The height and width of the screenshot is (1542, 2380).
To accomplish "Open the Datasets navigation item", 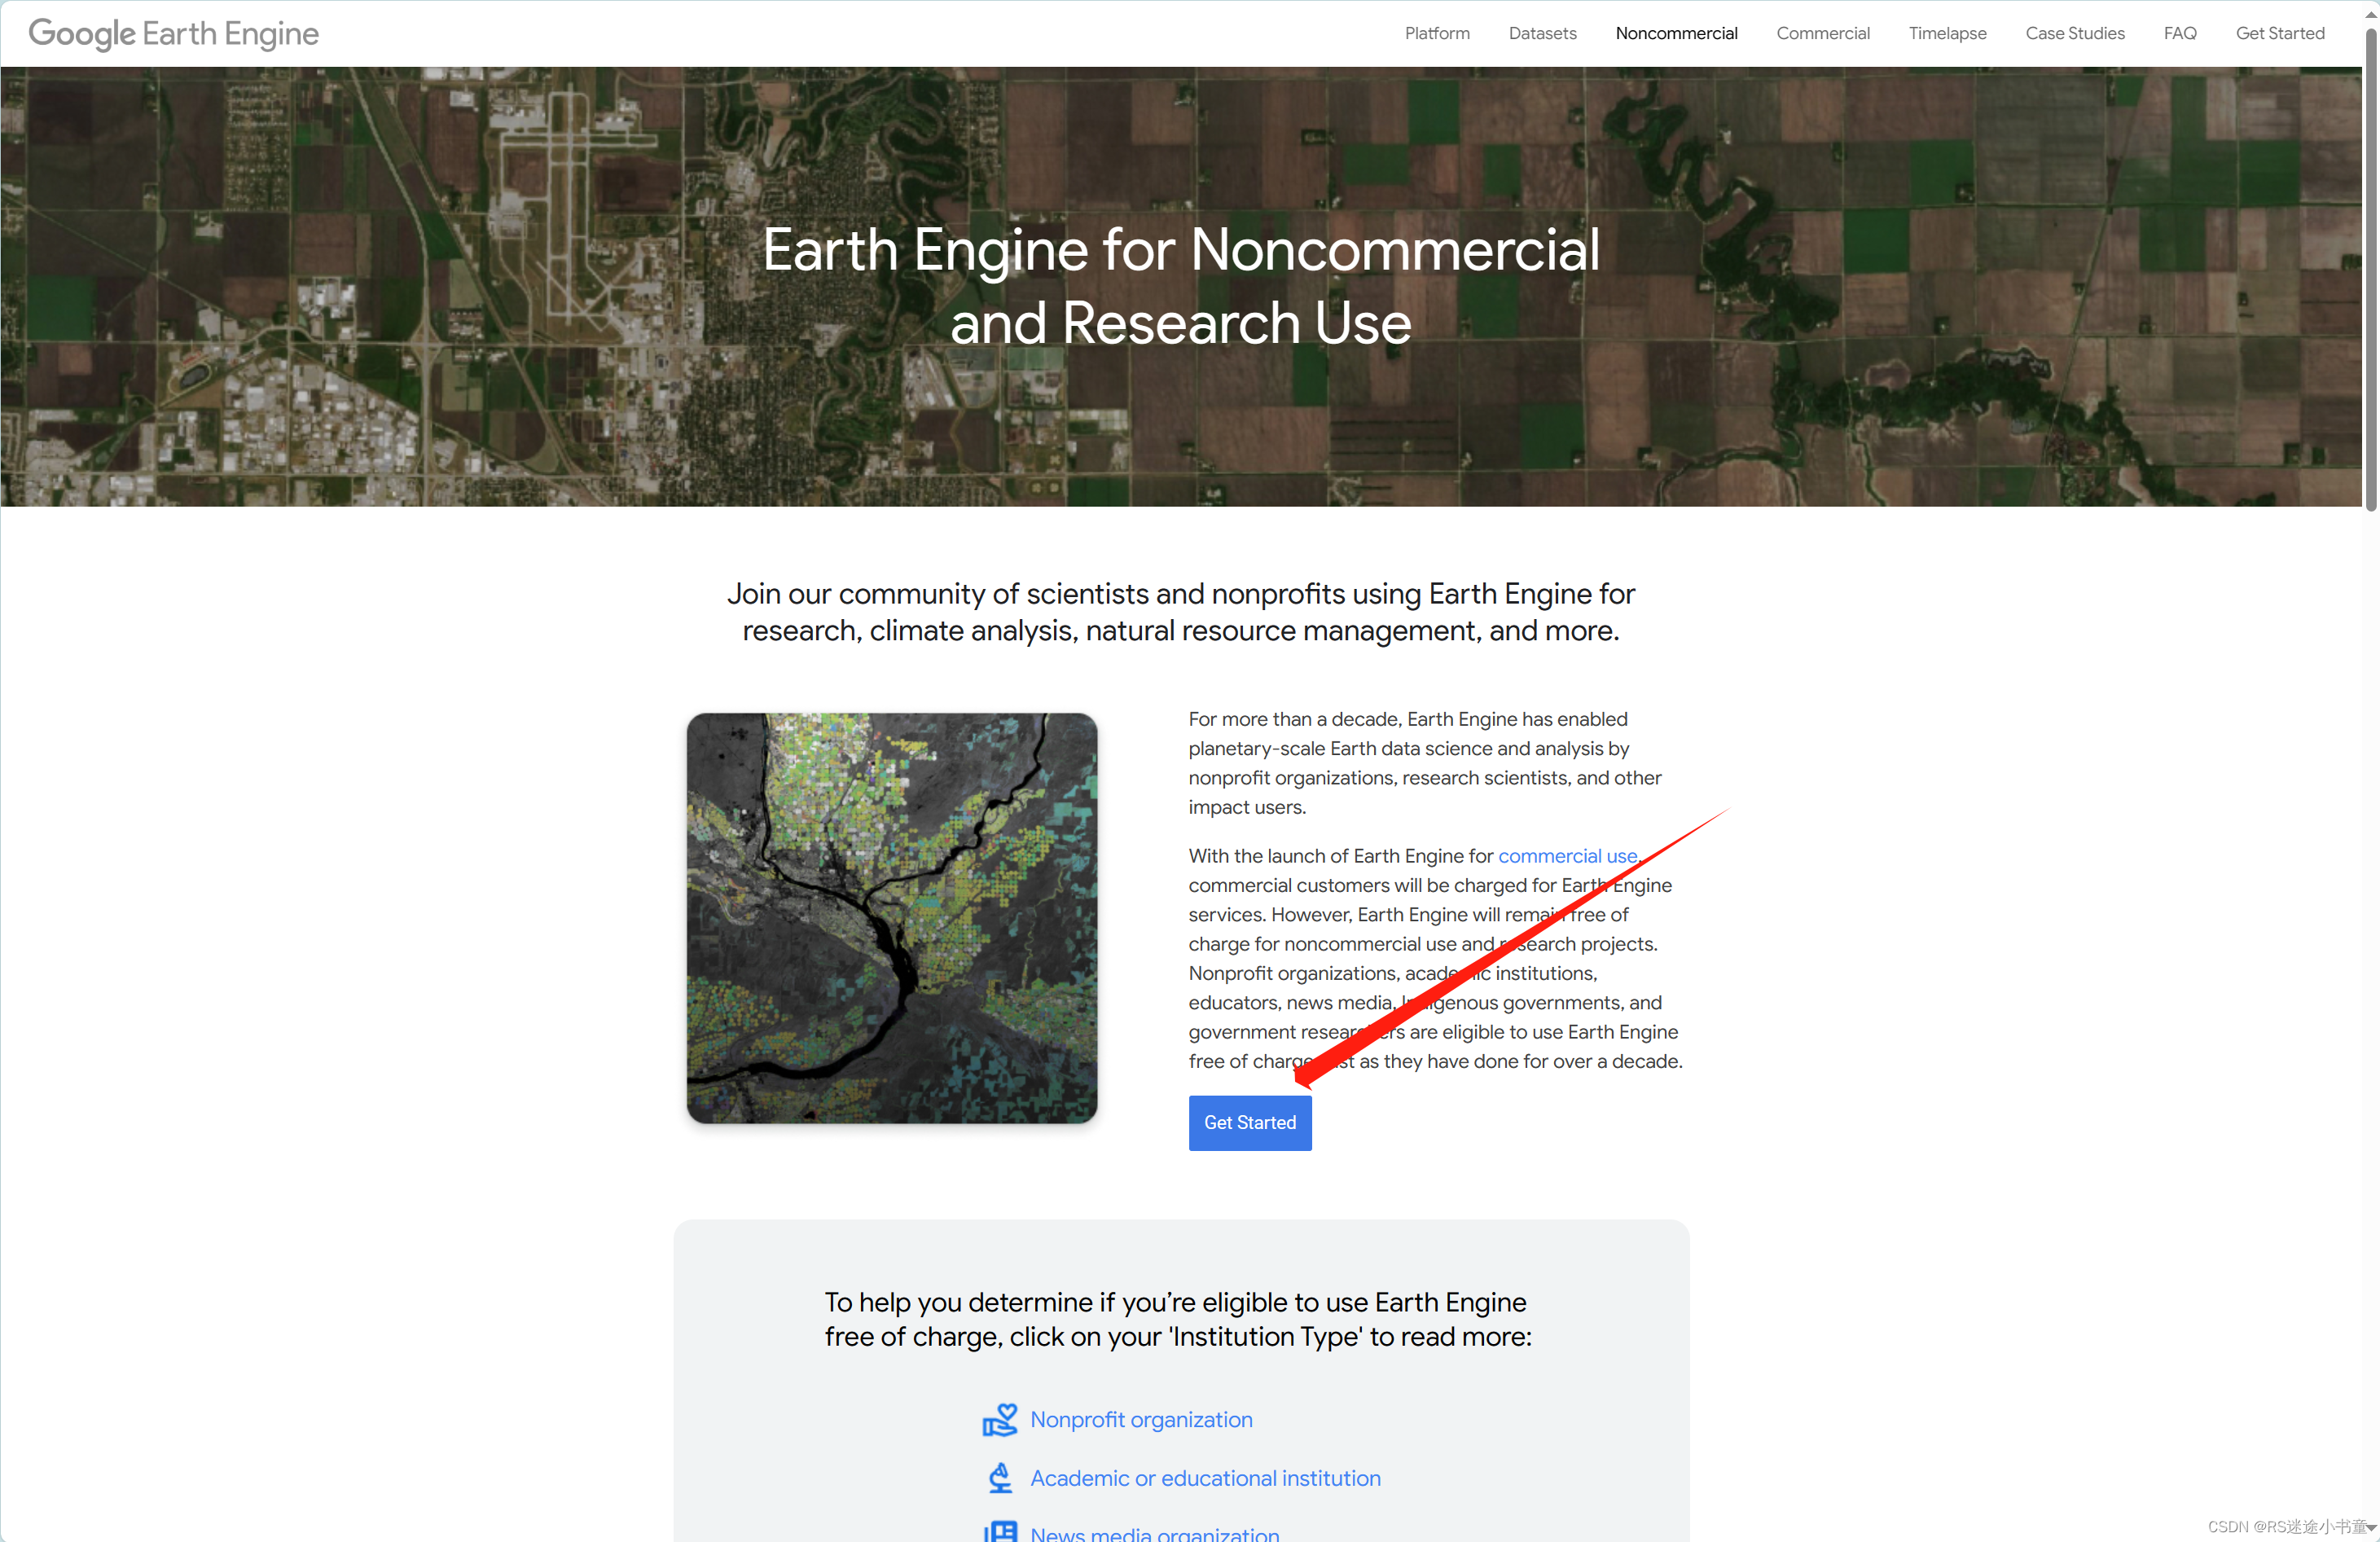I will 1541,33.
